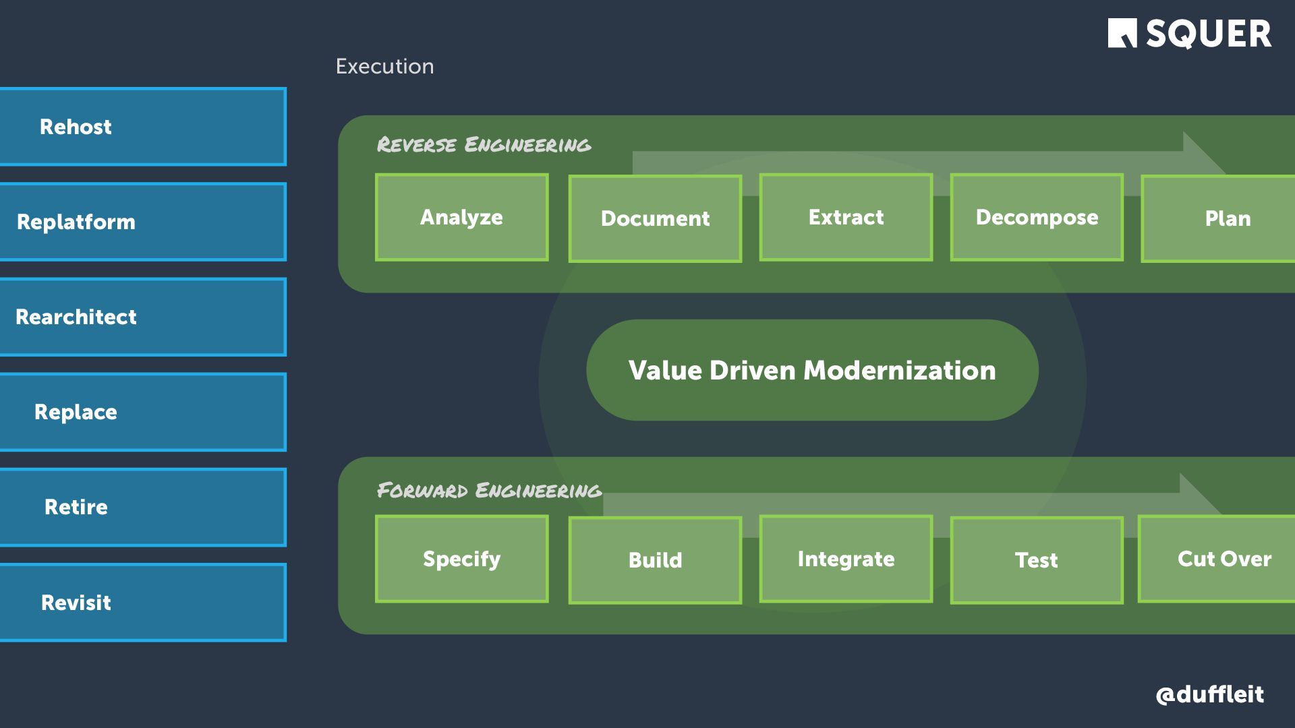Image resolution: width=1295 pixels, height=728 pixels.
Task: Click the Build step box
Action: (655, 560)
